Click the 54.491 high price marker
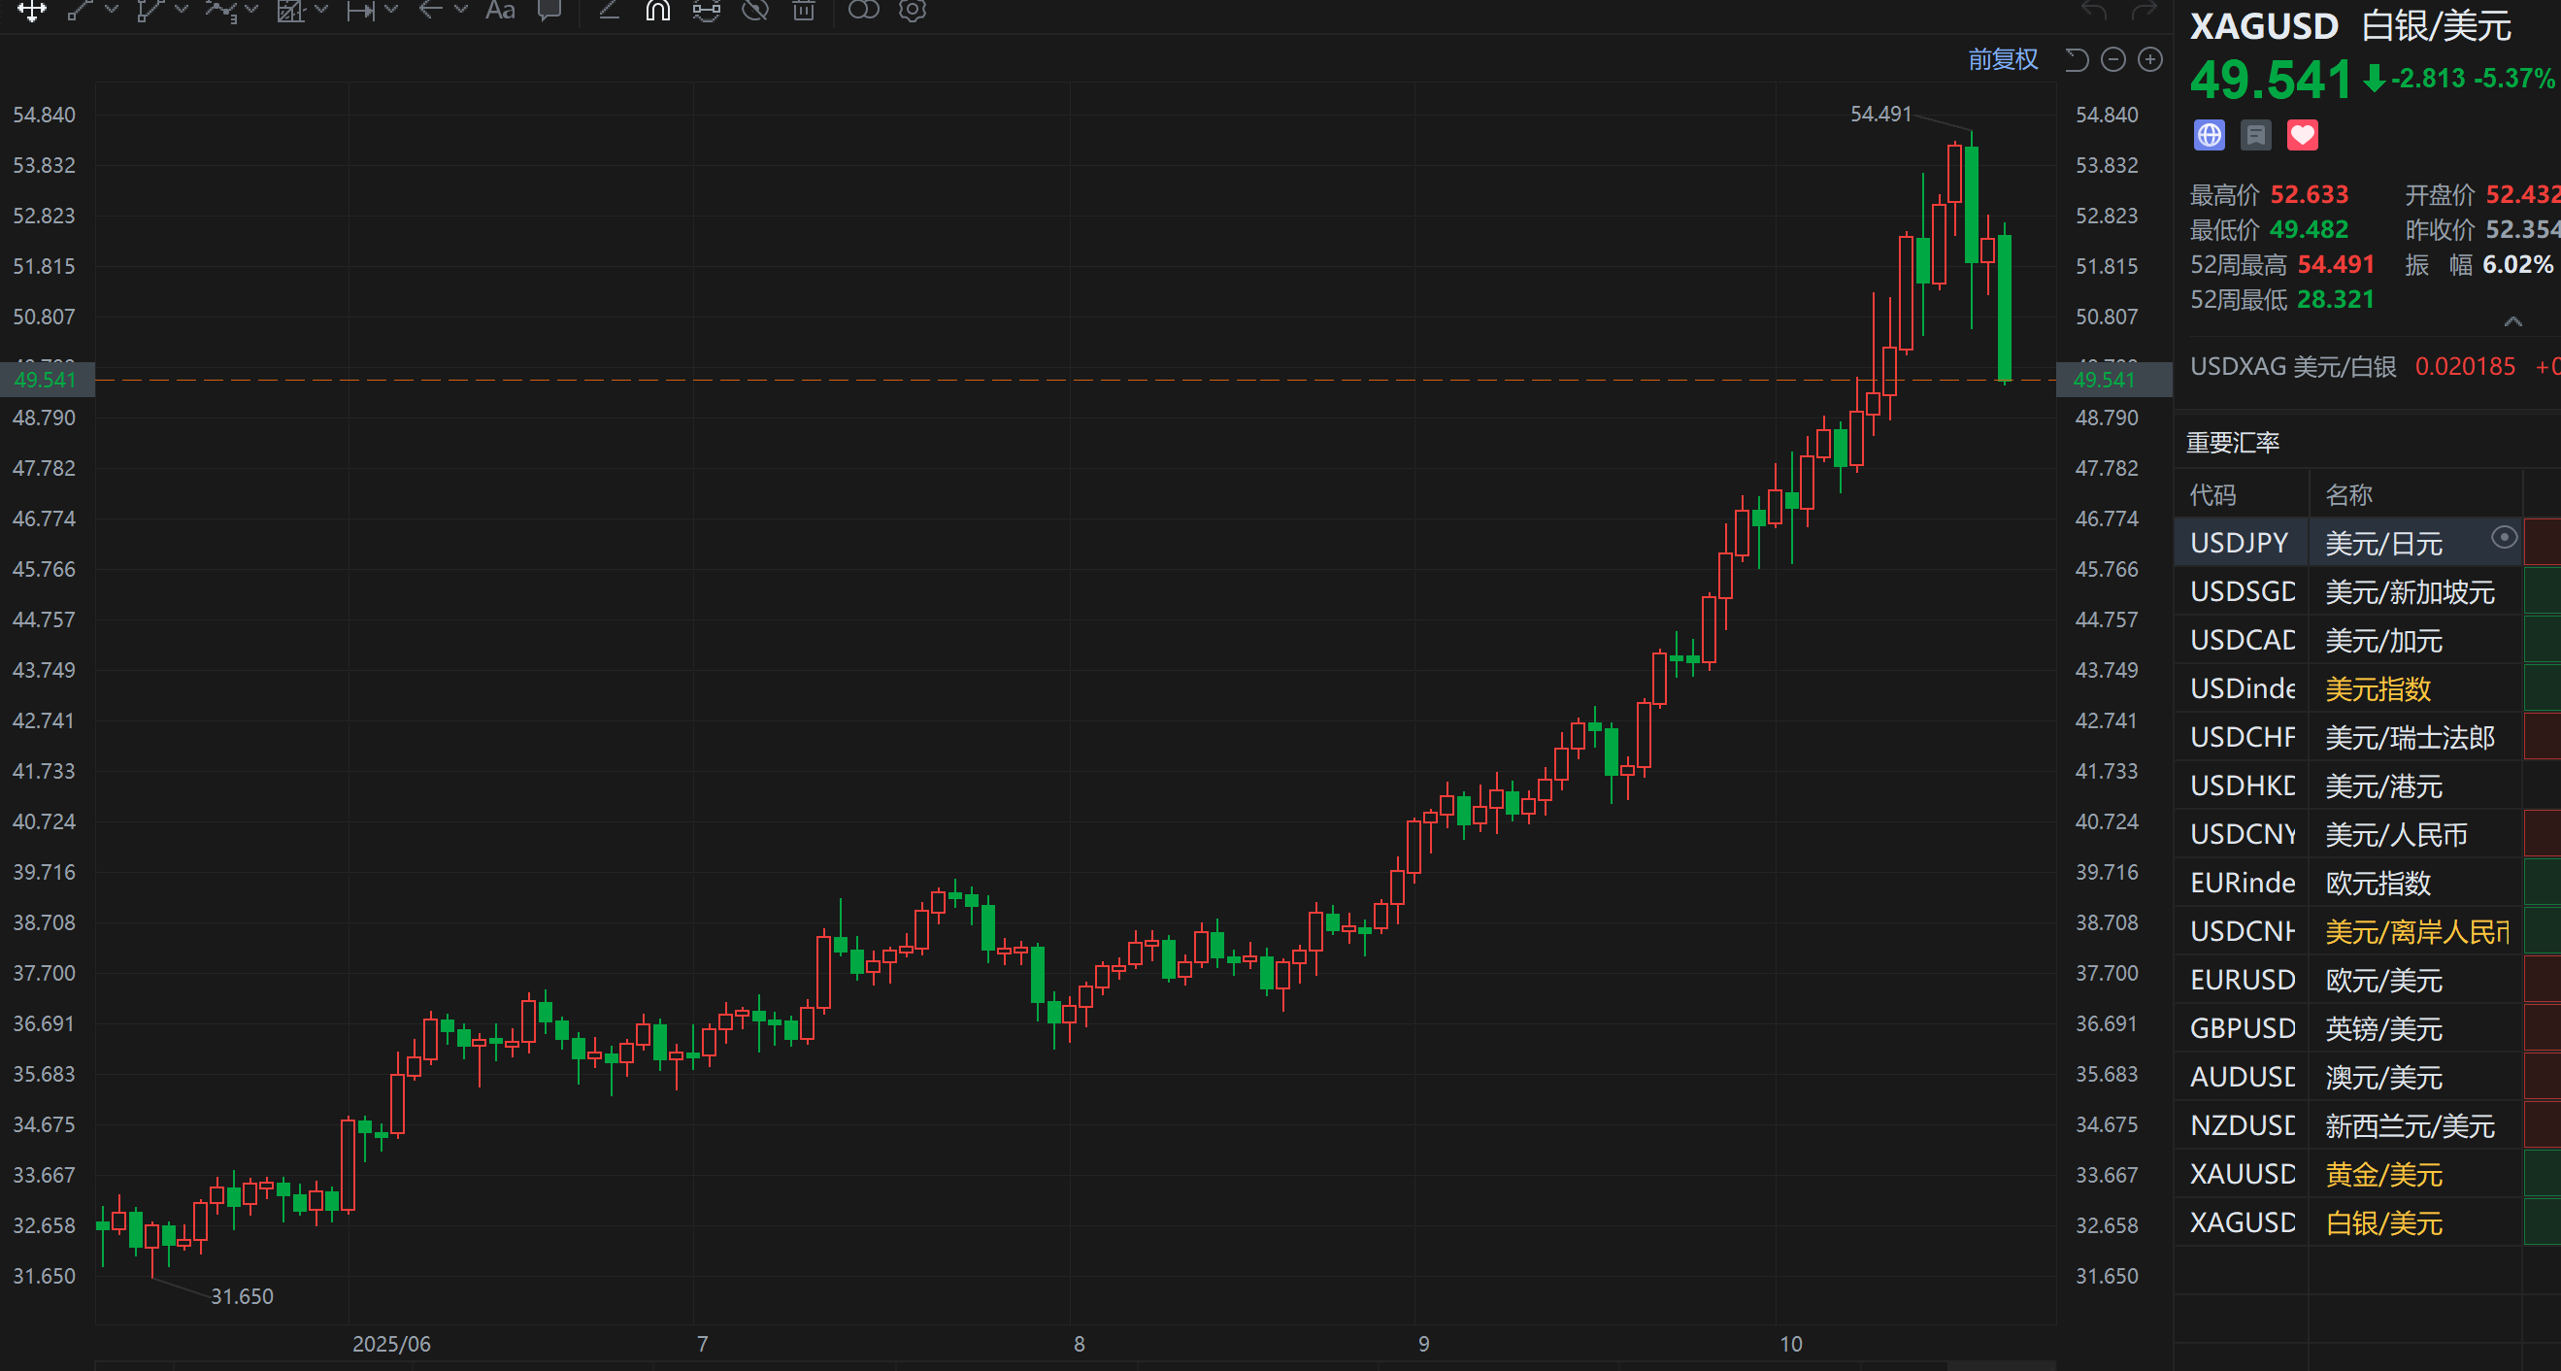2561x1371 pixels. [1880, 115]
